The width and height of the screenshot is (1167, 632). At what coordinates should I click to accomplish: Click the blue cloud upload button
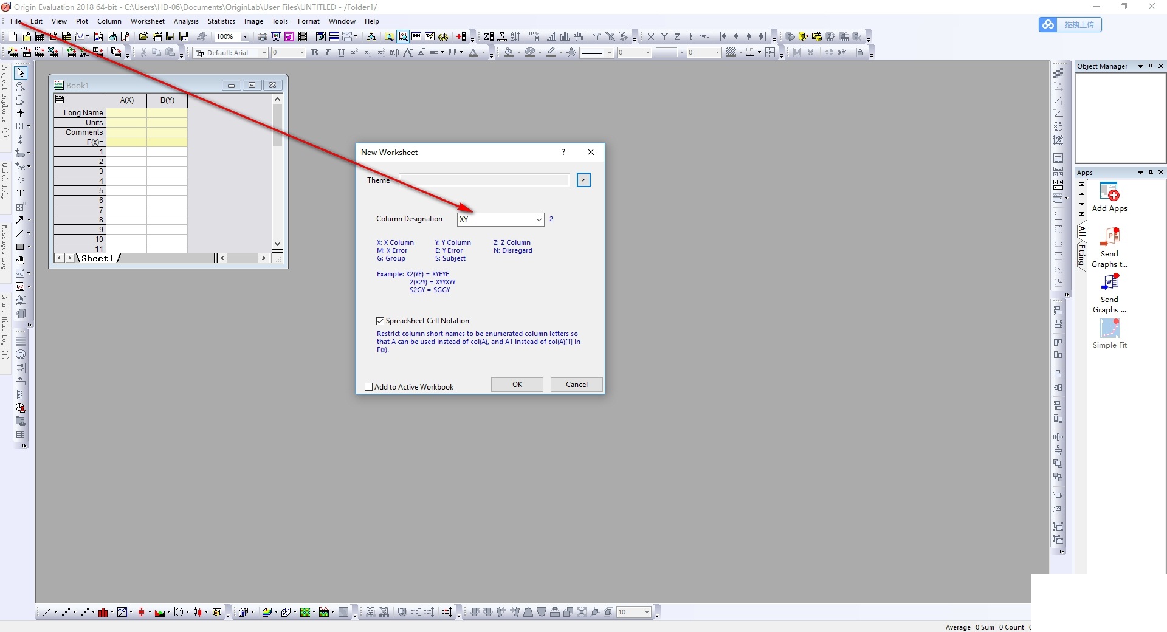(x=1070, y=24)
